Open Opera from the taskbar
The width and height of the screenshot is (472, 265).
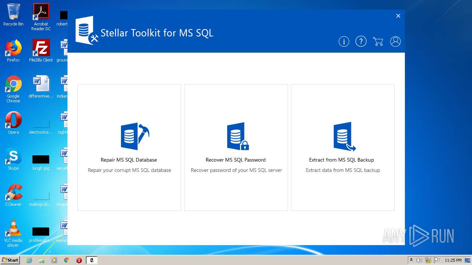pyautogui.click(x=79, y=260)
